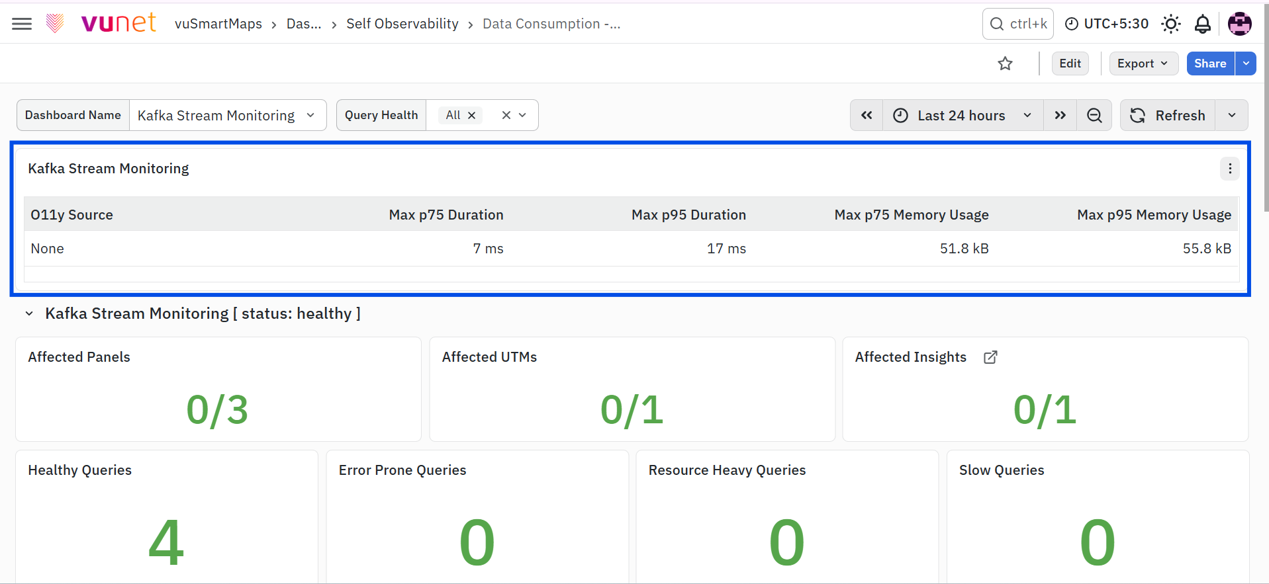Change the UTC+5:30 timezone
Screen dimensions: 1269x584
click(1107, 24)
